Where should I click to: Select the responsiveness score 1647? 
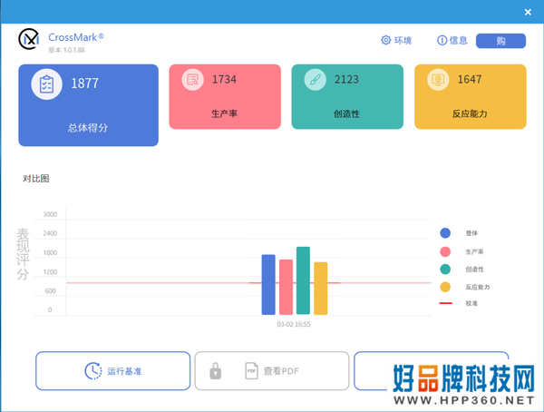470,80
